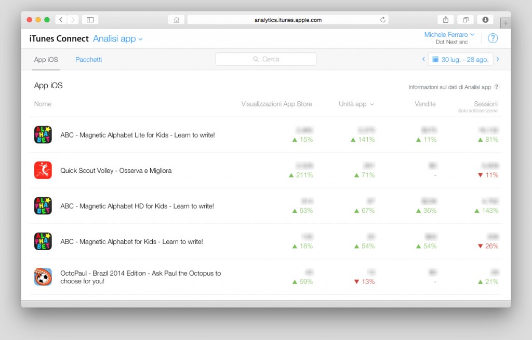Click the Dot Next snc label
The height and width of the screenshot is (340, 532).
coord(451,42)
